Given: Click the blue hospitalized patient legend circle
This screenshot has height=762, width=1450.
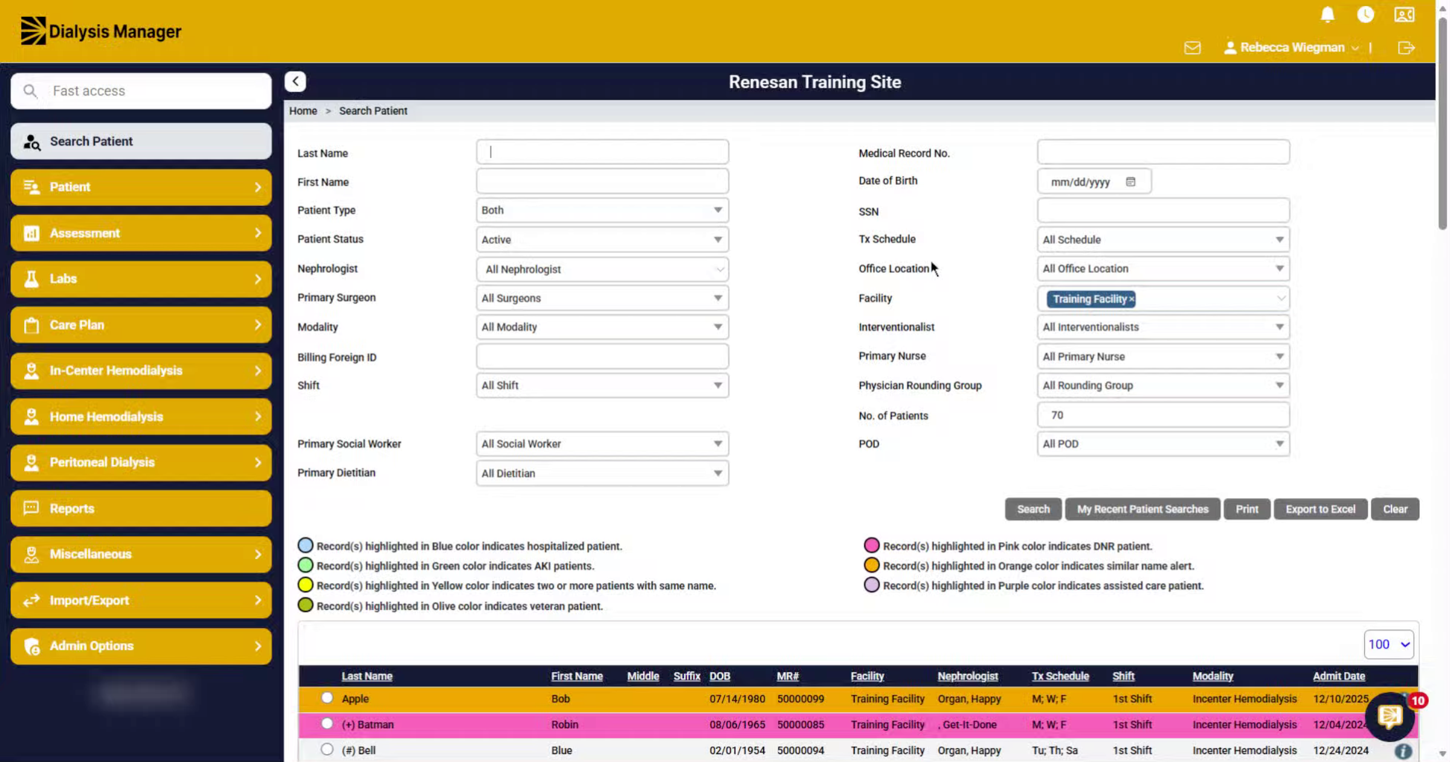Looking at the screenshot, I should click(x=306, y=545).
